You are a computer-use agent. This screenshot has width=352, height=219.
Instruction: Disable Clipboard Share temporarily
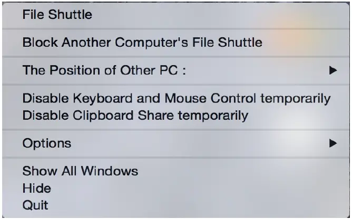(x=135, y=115)
